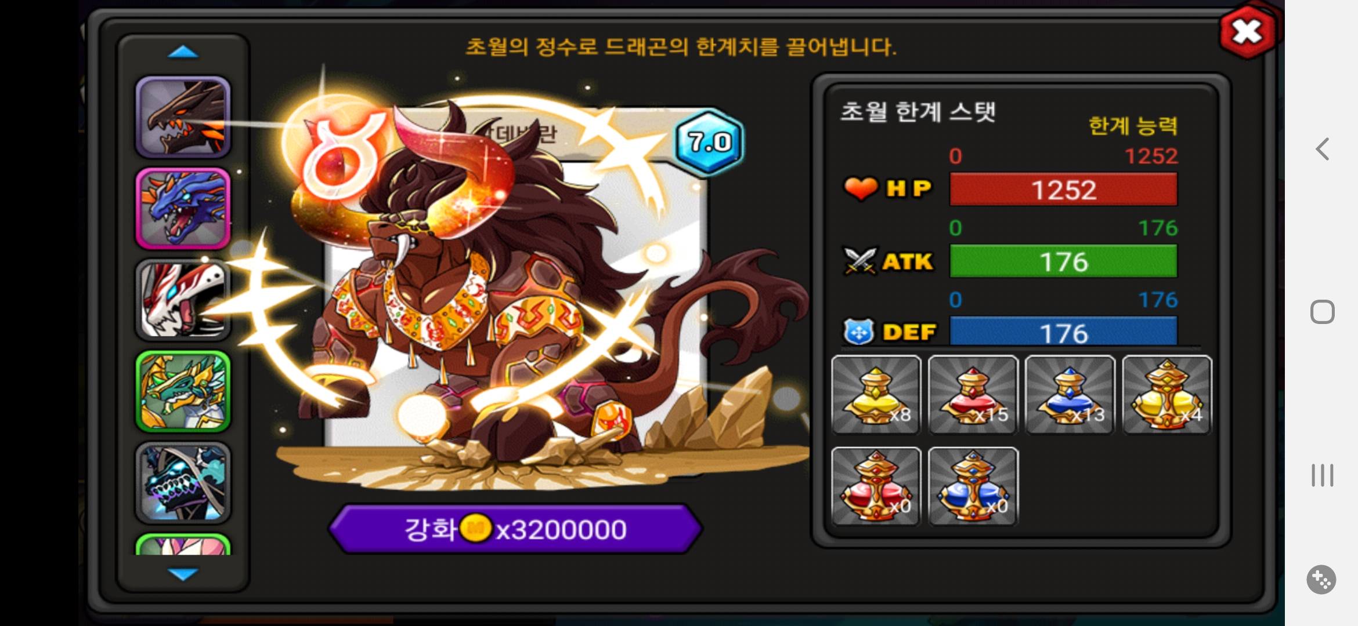Close the transcendence window with the red X

[x=1248, y=32]
